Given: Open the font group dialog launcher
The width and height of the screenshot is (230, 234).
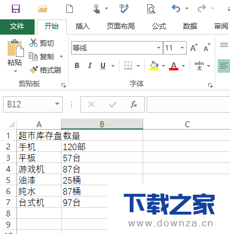Looking at the screenshot, I should tap(210, 85).
